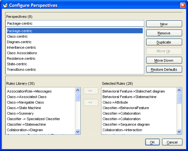Select Classifier->Sequence diagram rule
The image size is (188, 151).
click(x=139, y=124)
